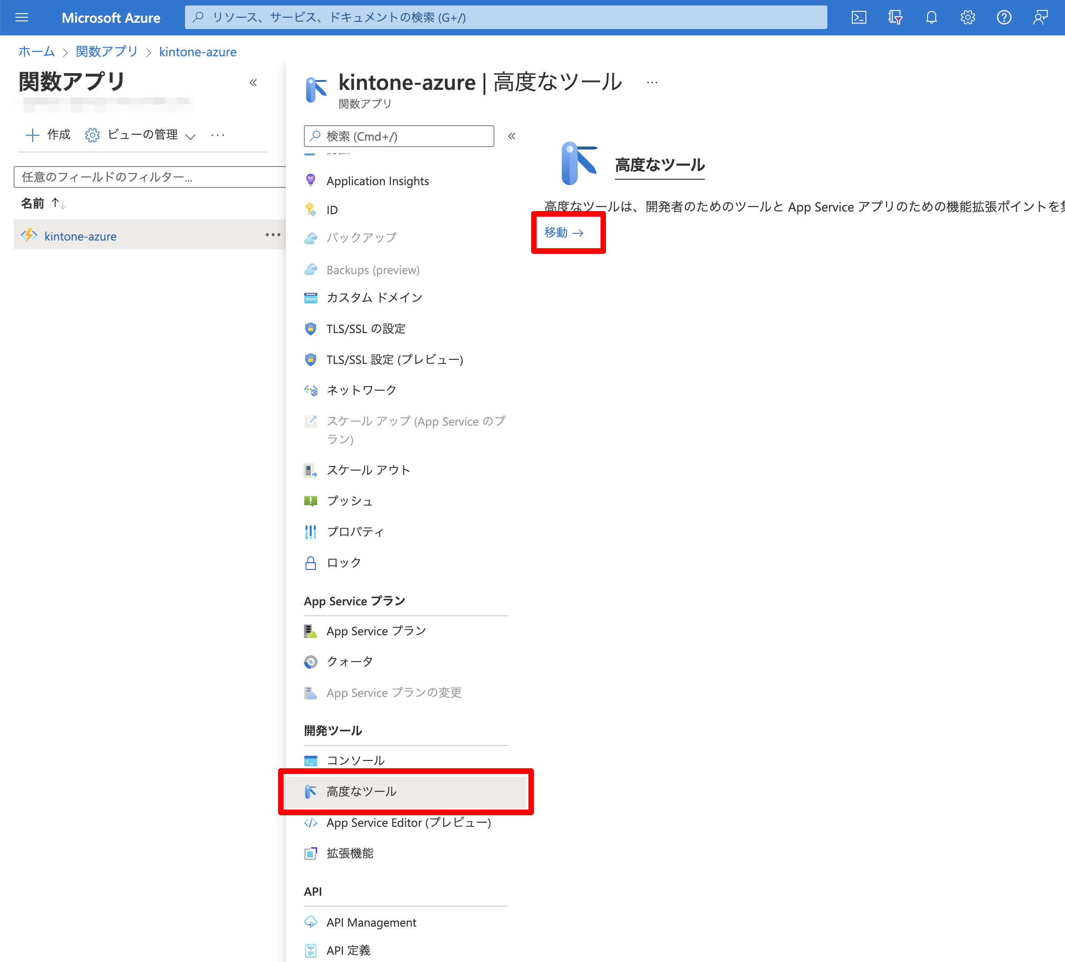Click the 移動 link to open Kudu
1065x962 pixels.
564,233
